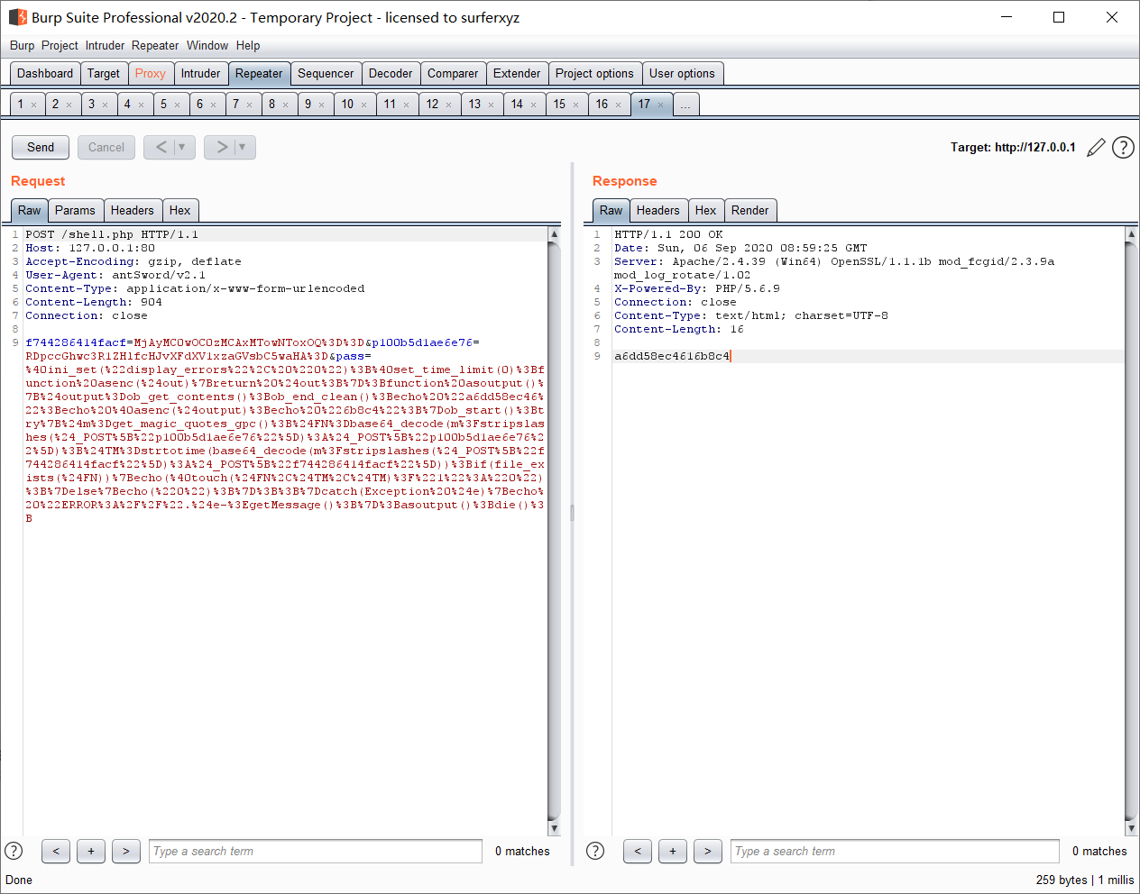Open the Window menu

[x=207, y=45]
